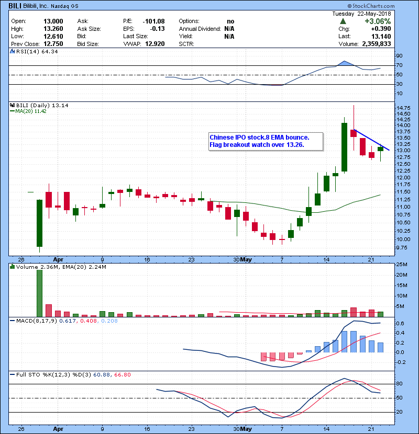Click the "12.00" price axis label
The width and height of the screenshot is (419, 434).
tap(403, 178)
